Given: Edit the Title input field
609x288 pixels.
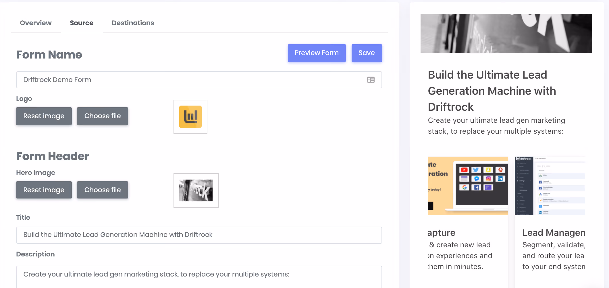Looking at the screenshot, I should click(199, 235).
